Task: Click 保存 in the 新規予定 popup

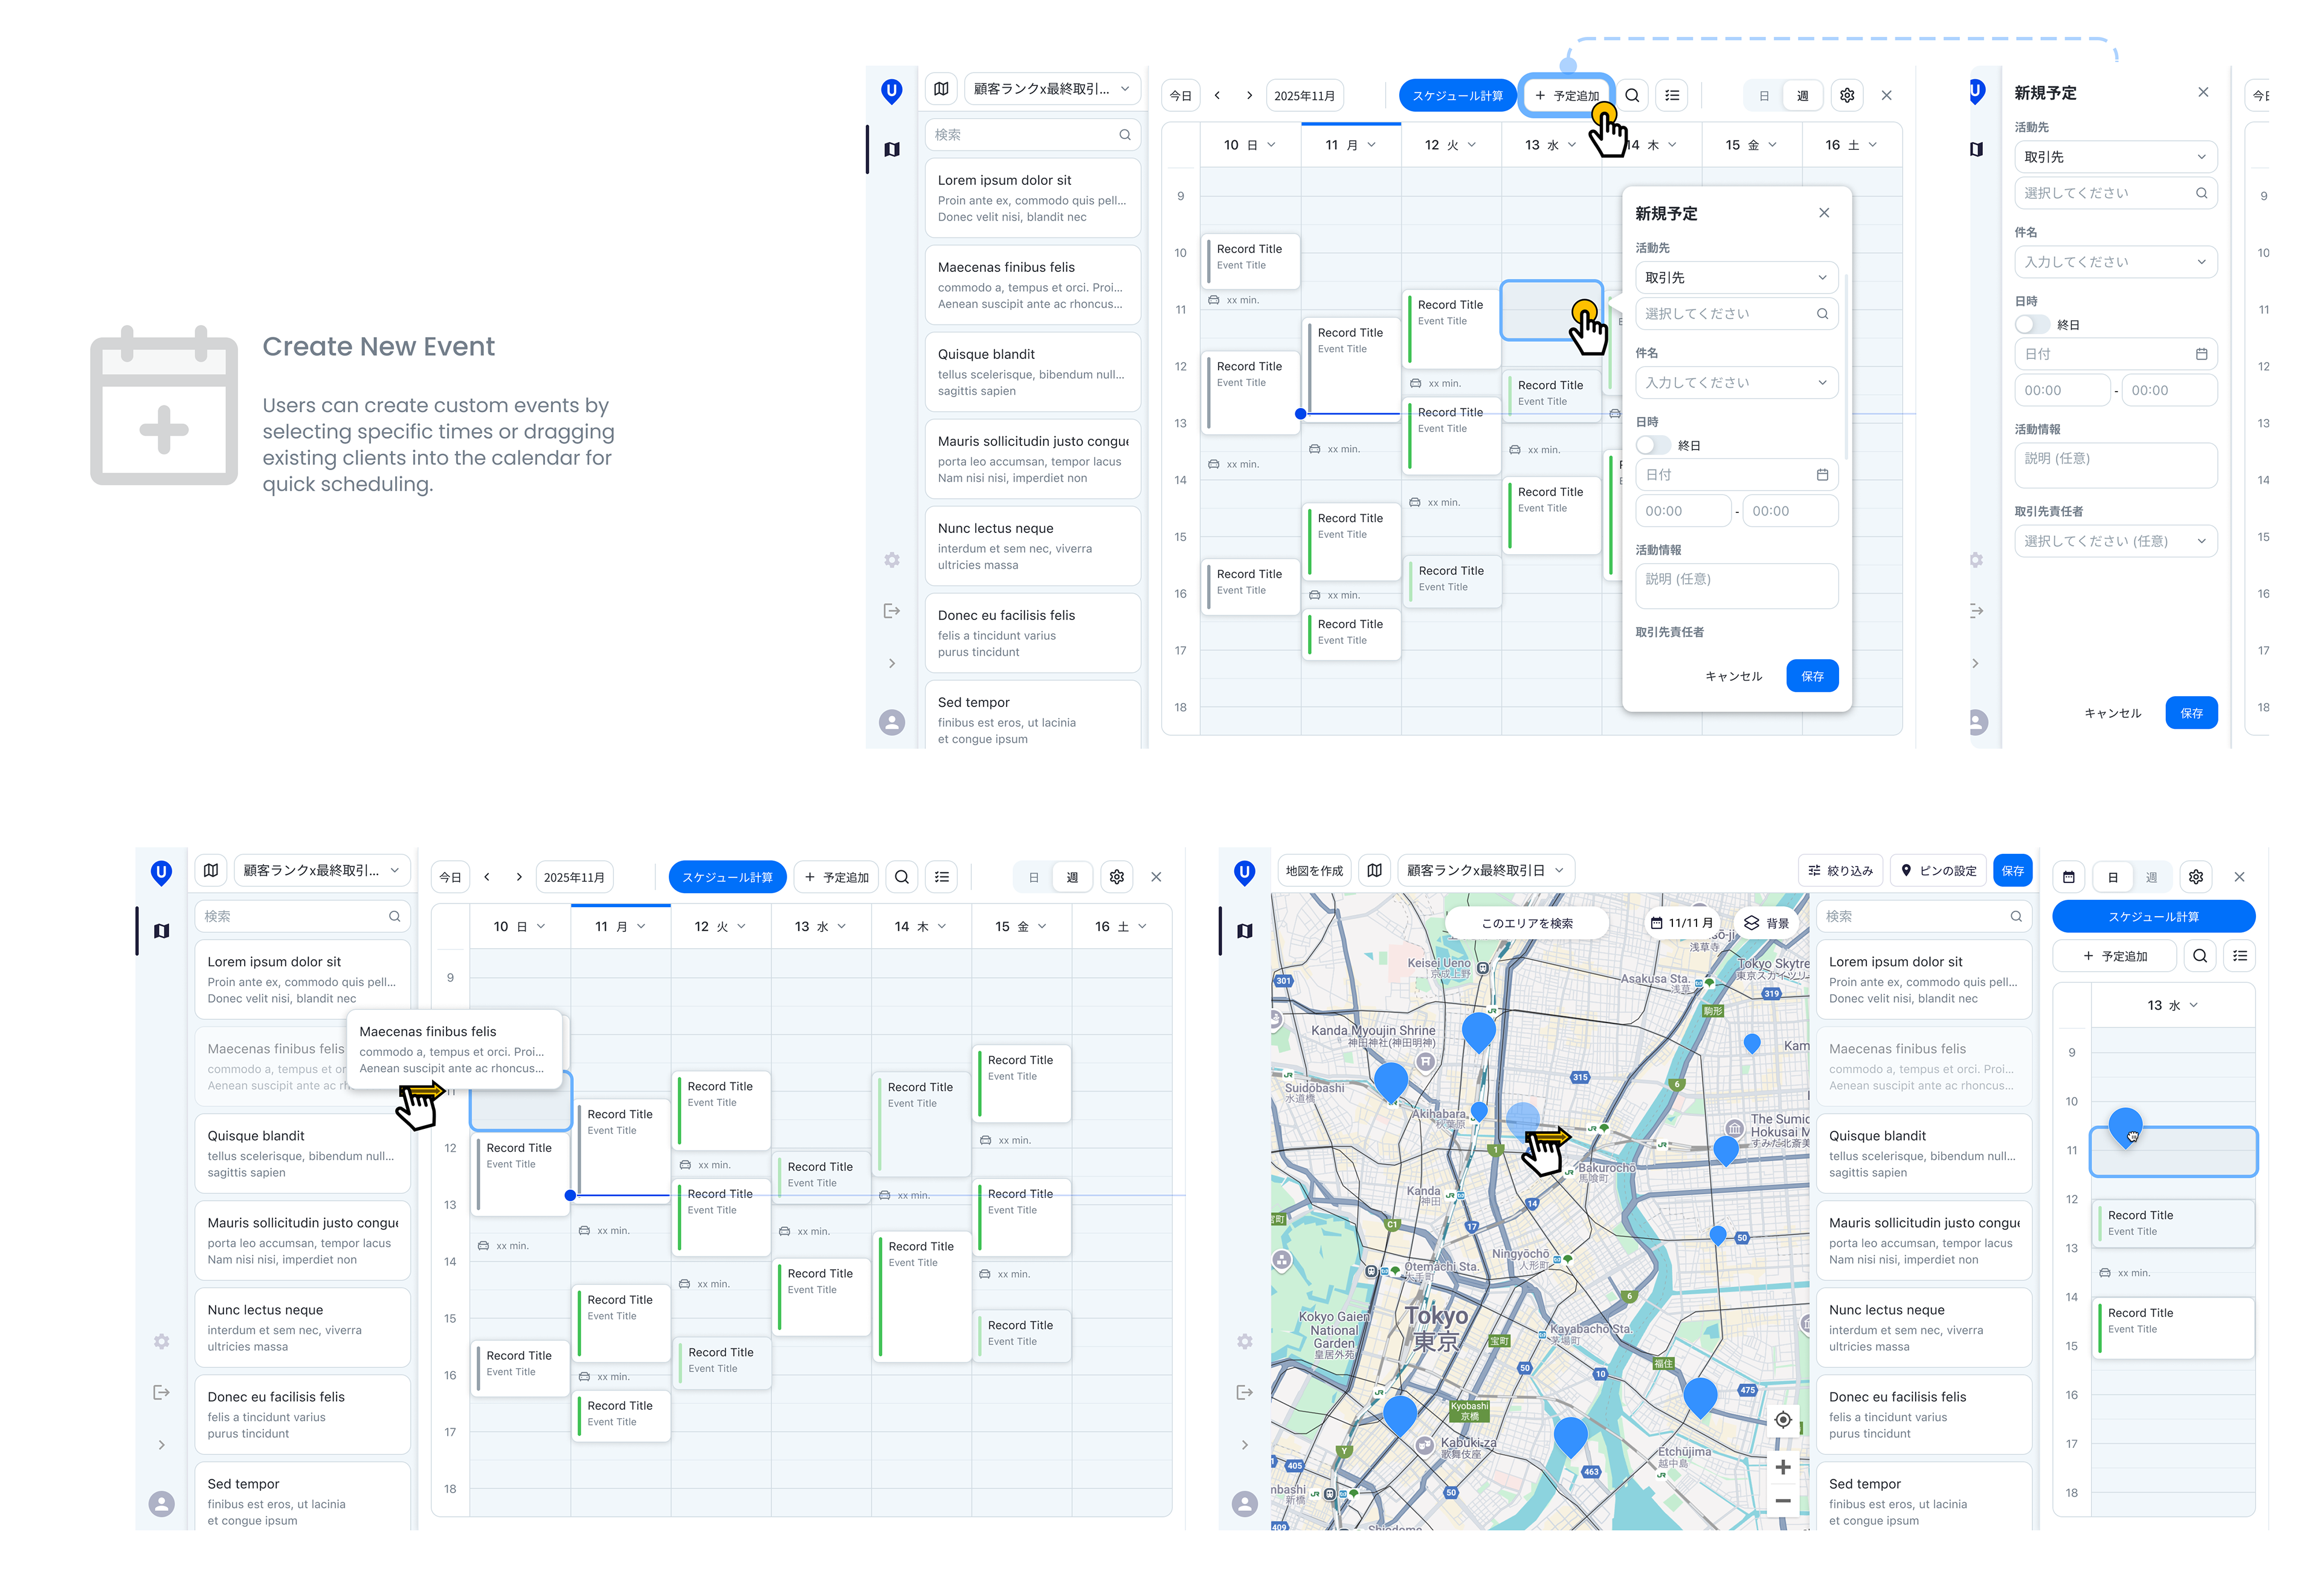Action: pos(1811,676)
